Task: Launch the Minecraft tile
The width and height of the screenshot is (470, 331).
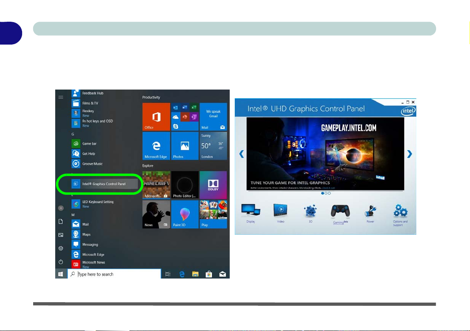Action: click(156, 185)
